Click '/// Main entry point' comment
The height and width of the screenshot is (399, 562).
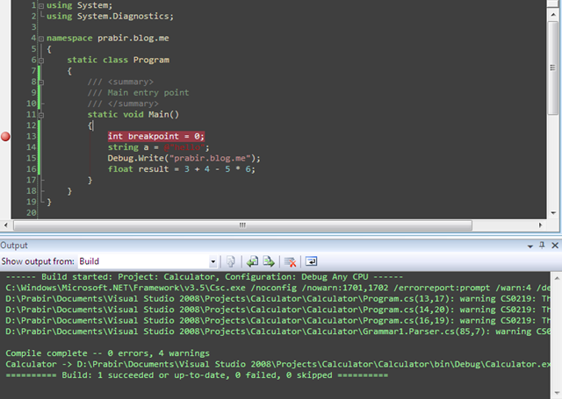click(138, 93)
